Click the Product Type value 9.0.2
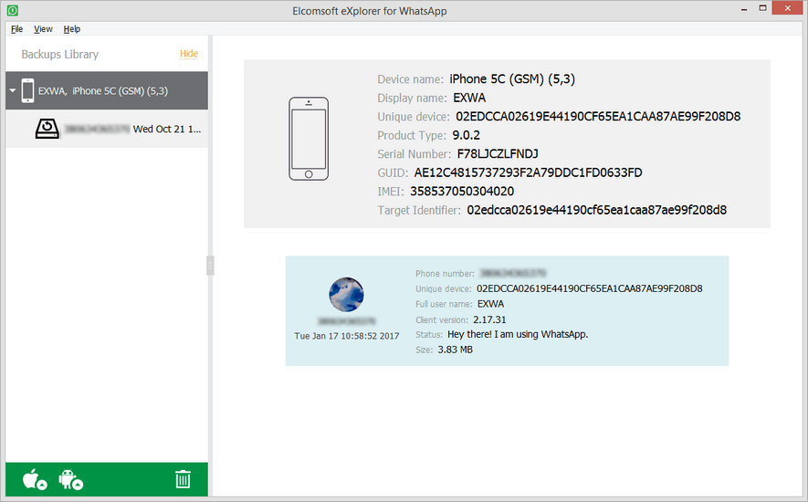This screenshot has width=808, height=502. click(466, 136)
